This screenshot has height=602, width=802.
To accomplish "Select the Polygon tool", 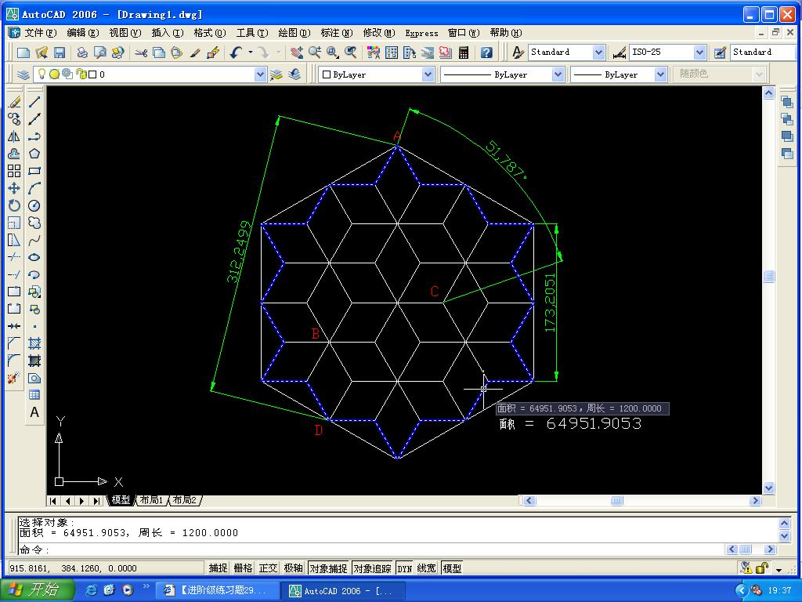I will click(34, 154).
